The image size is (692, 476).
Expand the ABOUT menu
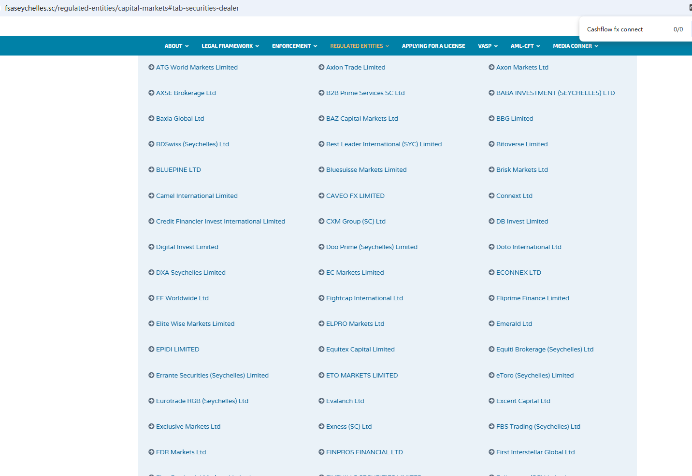pyautogui.click(x=176, y=46)
